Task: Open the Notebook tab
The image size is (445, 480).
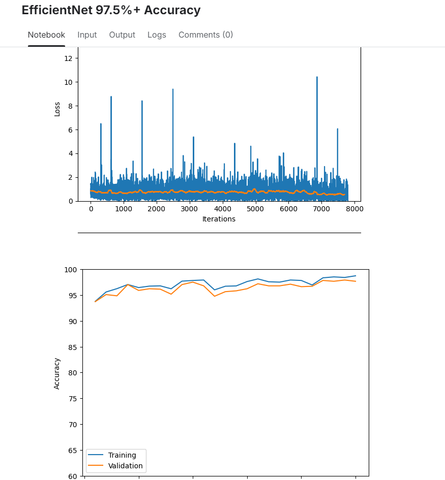Action: (x=46, y=35)
